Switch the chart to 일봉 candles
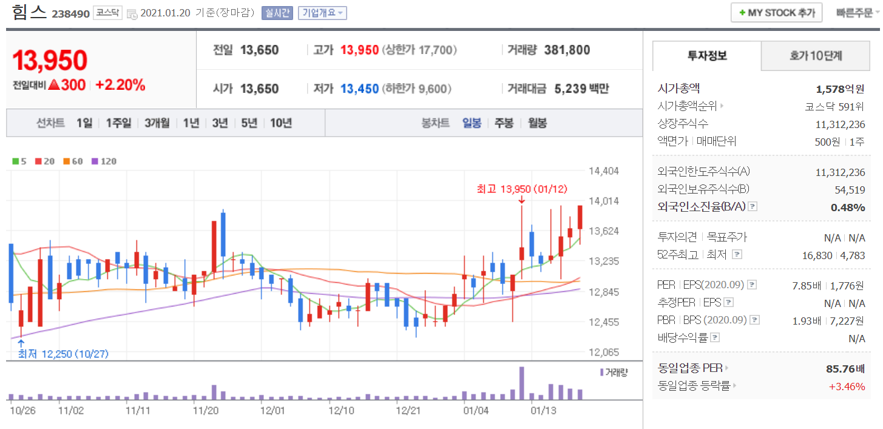The width and height of the screenshot is (883, 429). [472, 123]
